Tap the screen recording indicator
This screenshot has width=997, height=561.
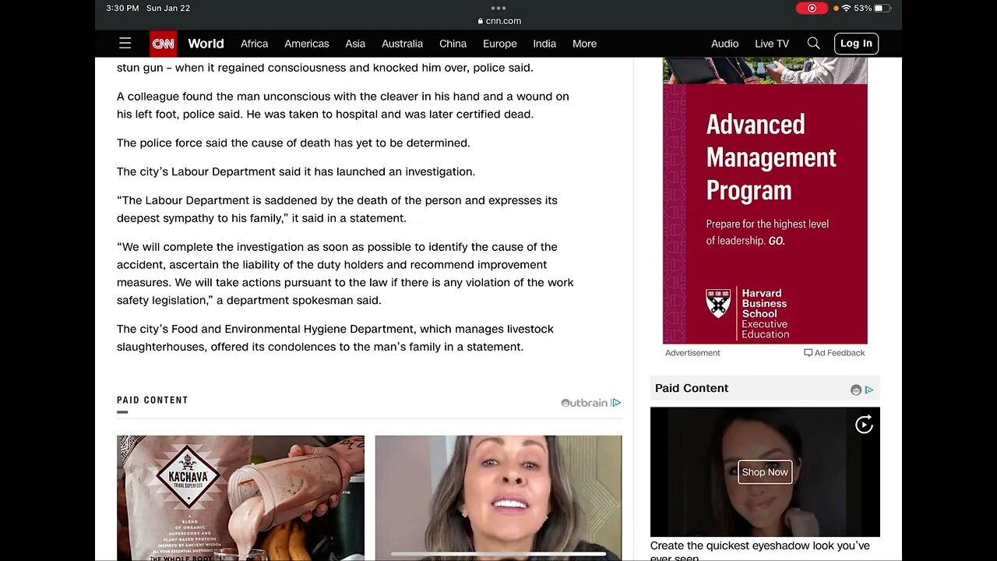point(812,8)
